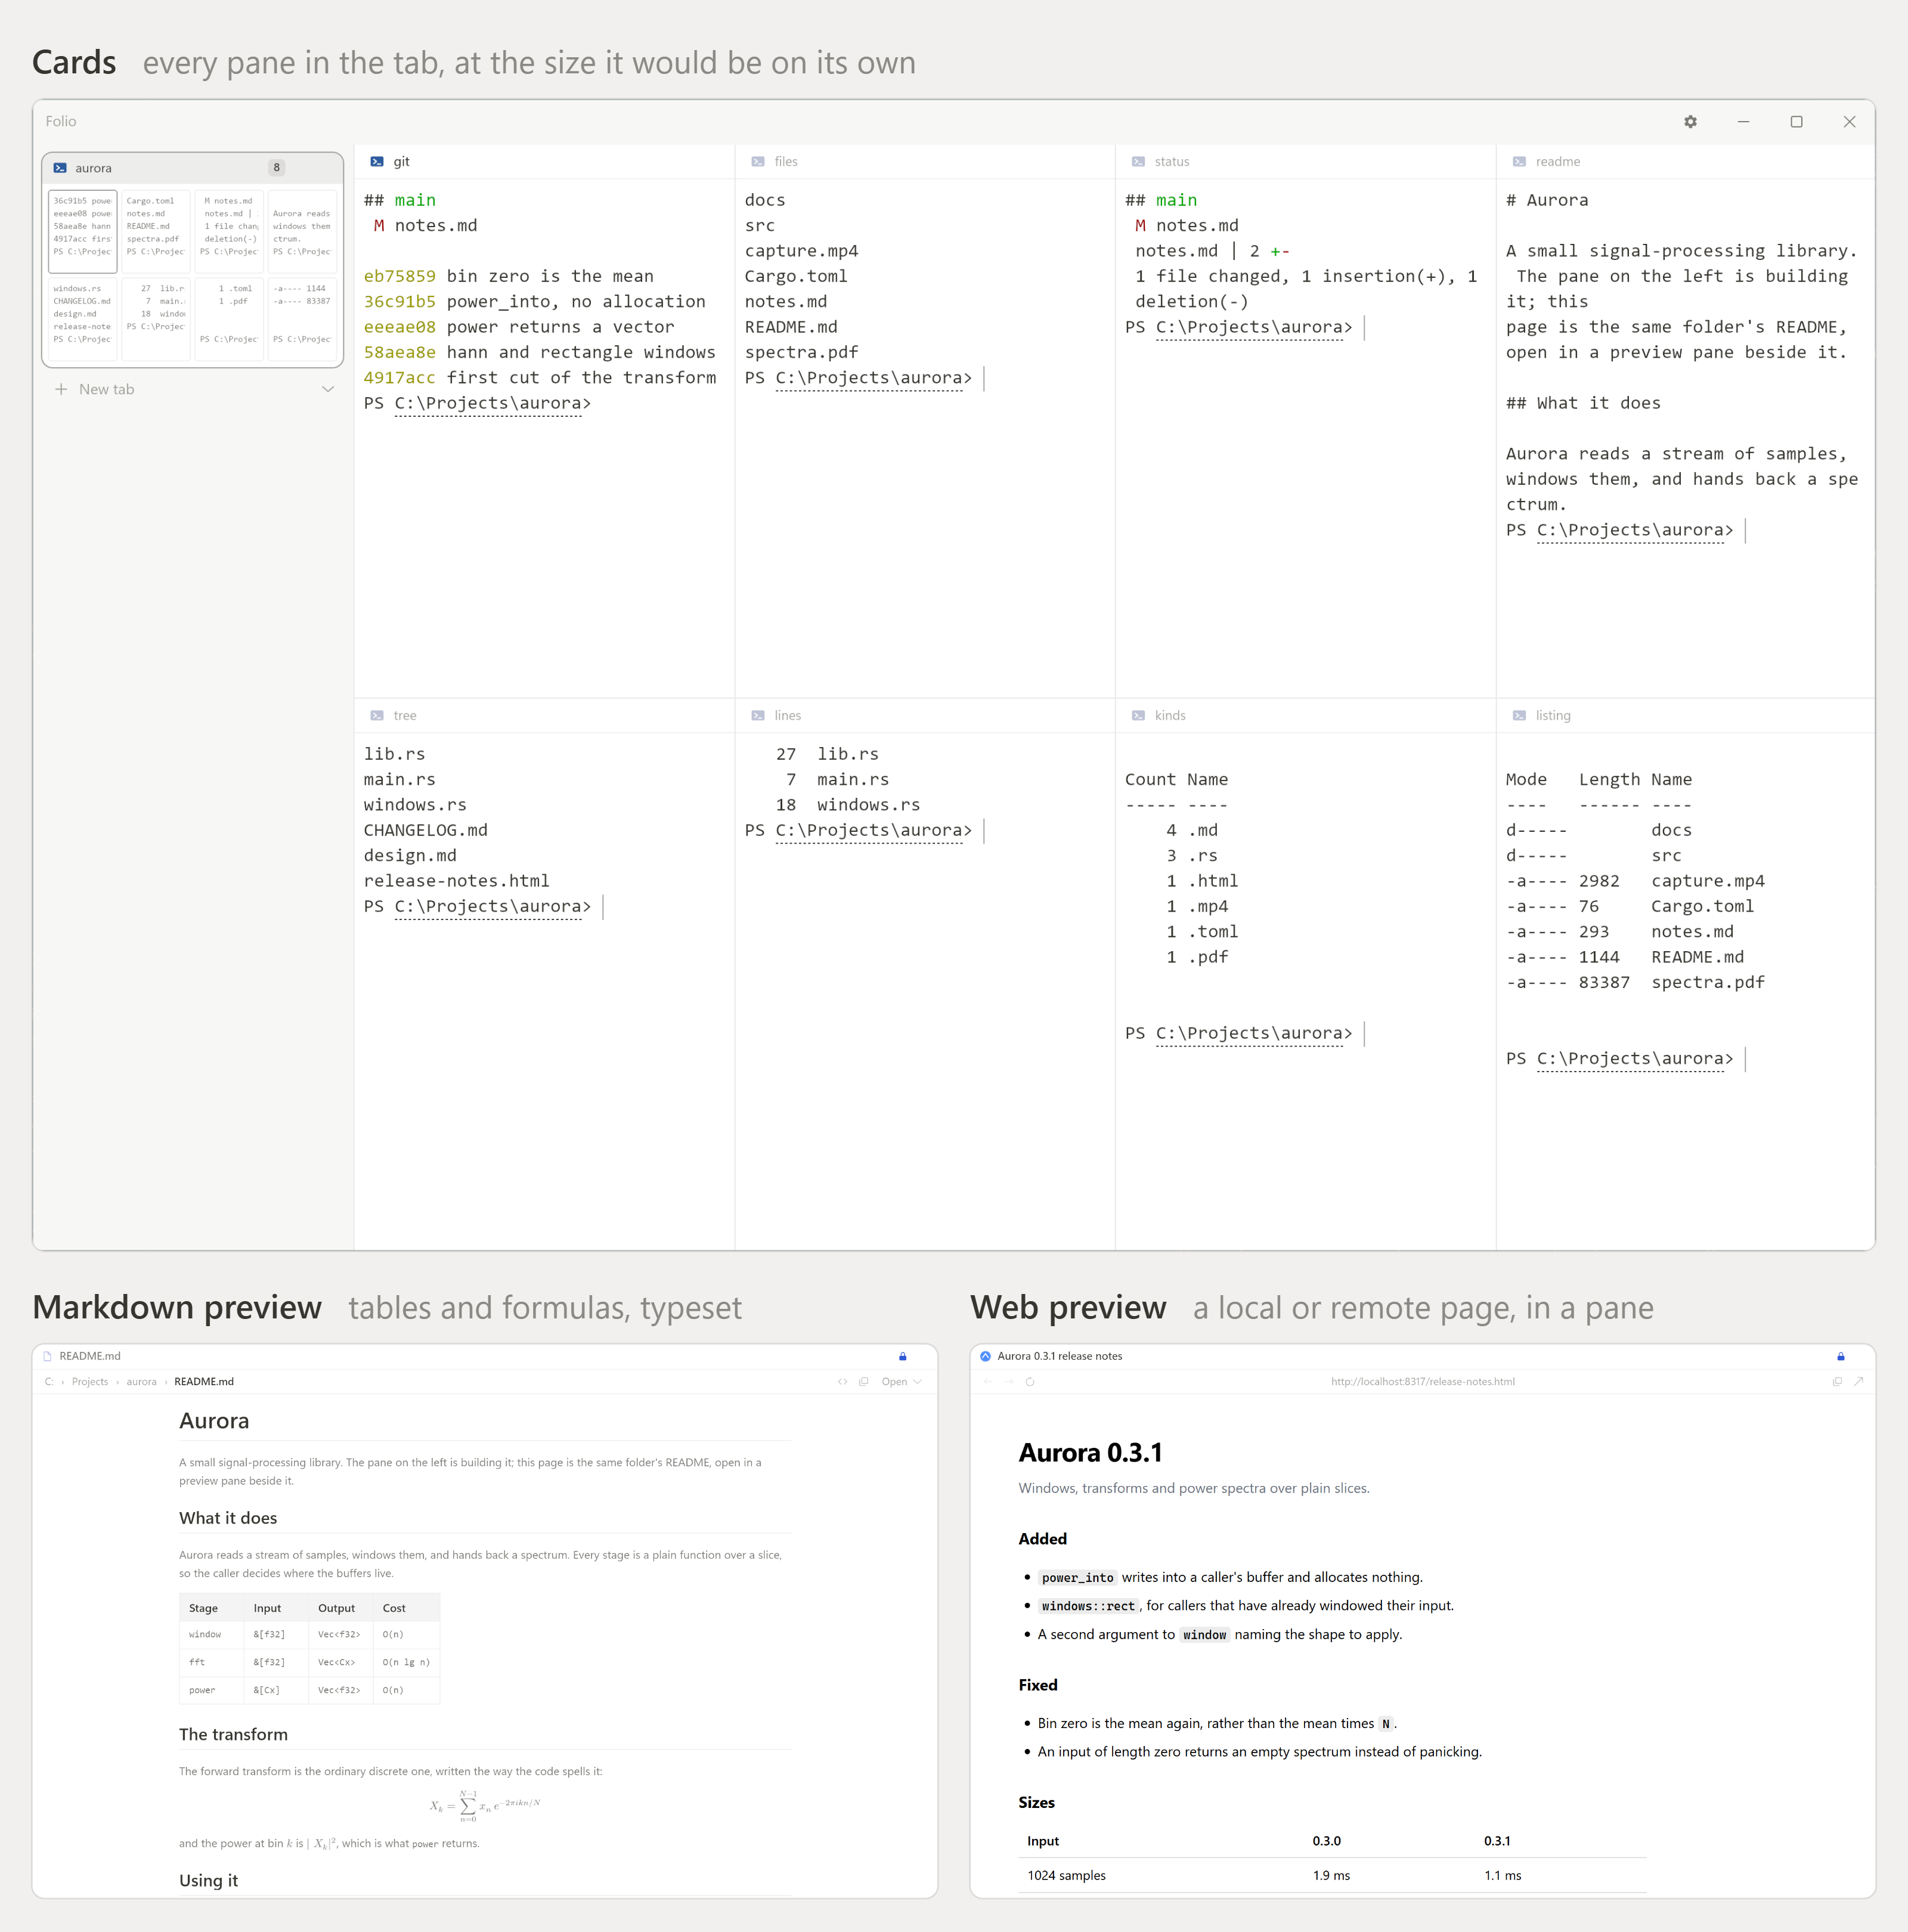1908x1932 pixels.
Task: Click the pane count badge 8
Action: (x=276, y=168)
